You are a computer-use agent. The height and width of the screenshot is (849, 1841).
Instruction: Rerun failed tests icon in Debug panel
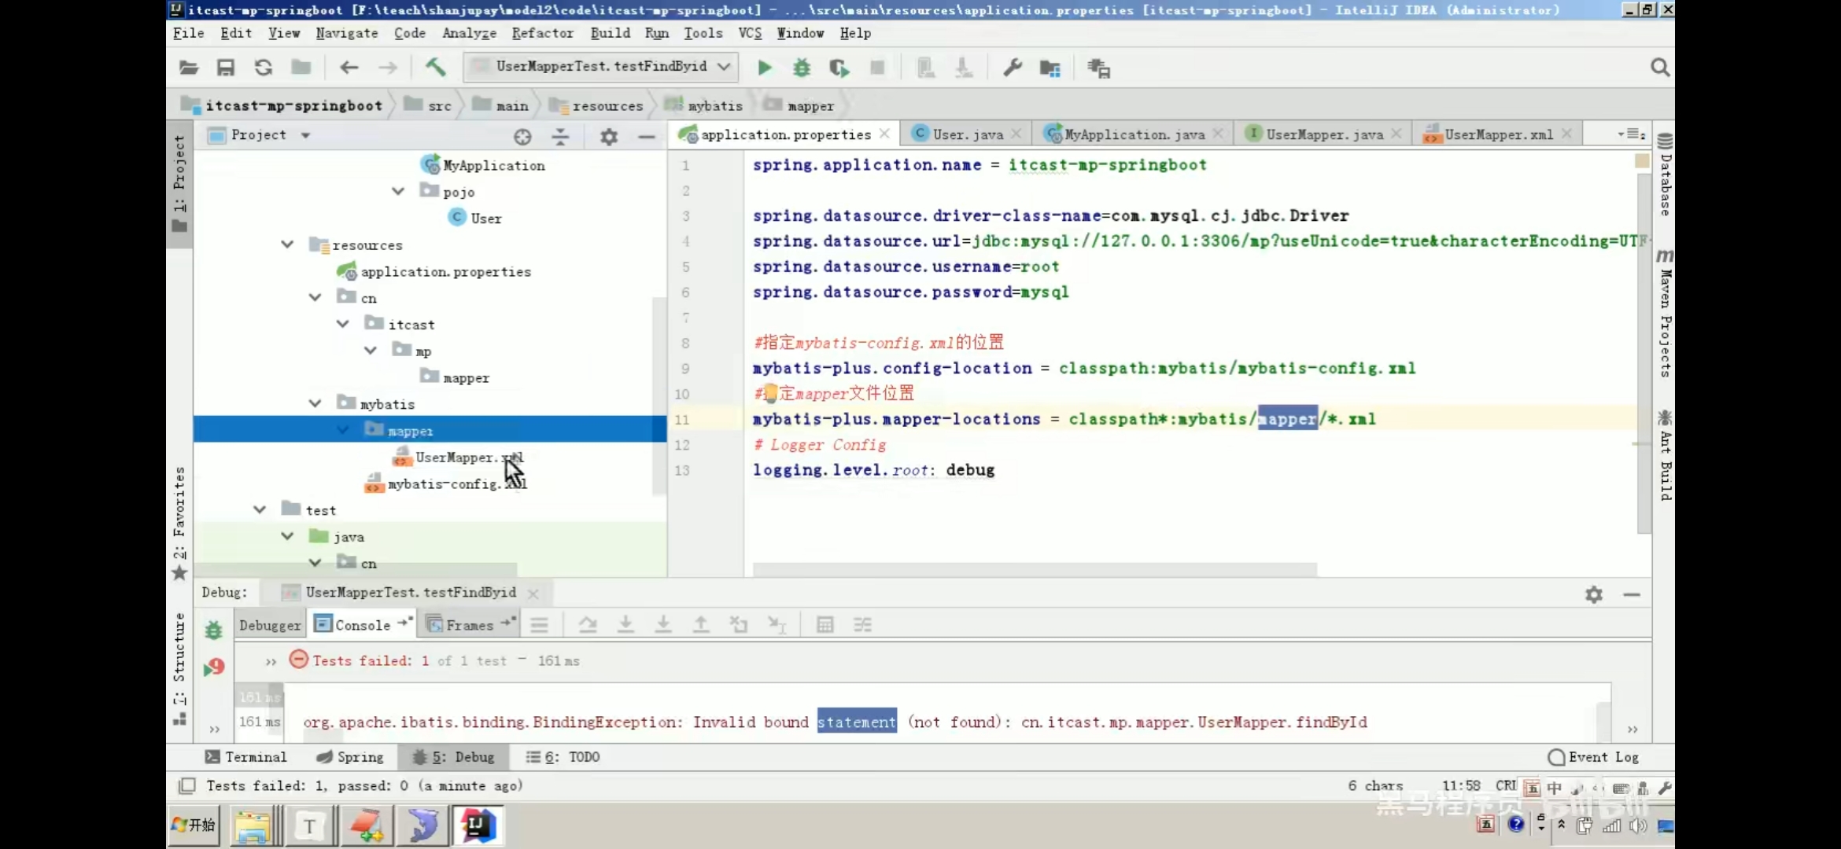click(x=214, y=667)
